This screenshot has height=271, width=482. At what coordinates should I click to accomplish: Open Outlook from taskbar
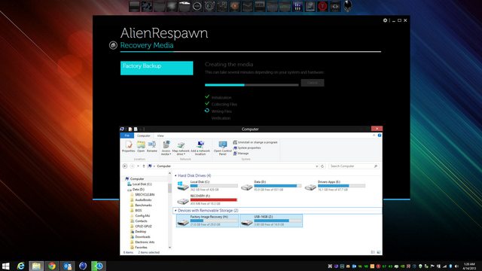(x=67, y=266)
